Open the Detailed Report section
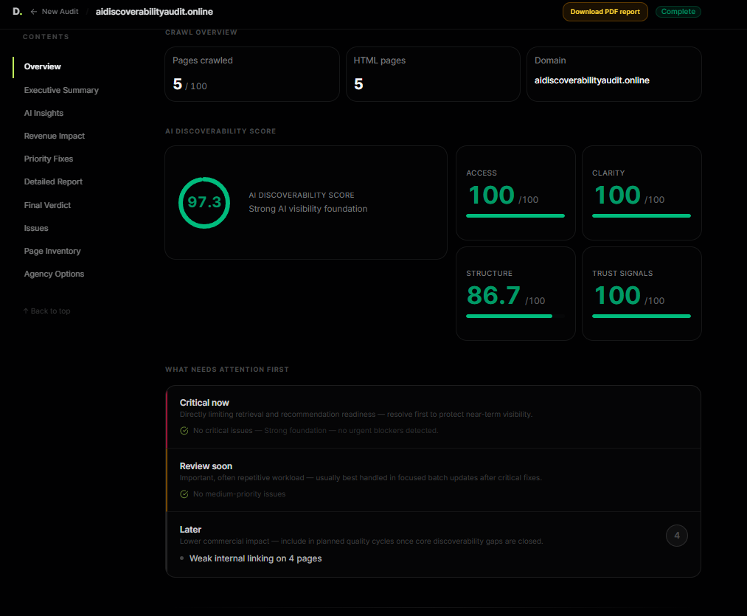Image resolution: width=747 pixels, height=616 pixels. click(53, 181)
